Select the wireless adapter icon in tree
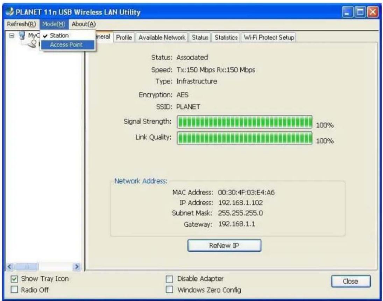Image resolution: width=383 pixels, height=301 pixels. click(32, 44)
